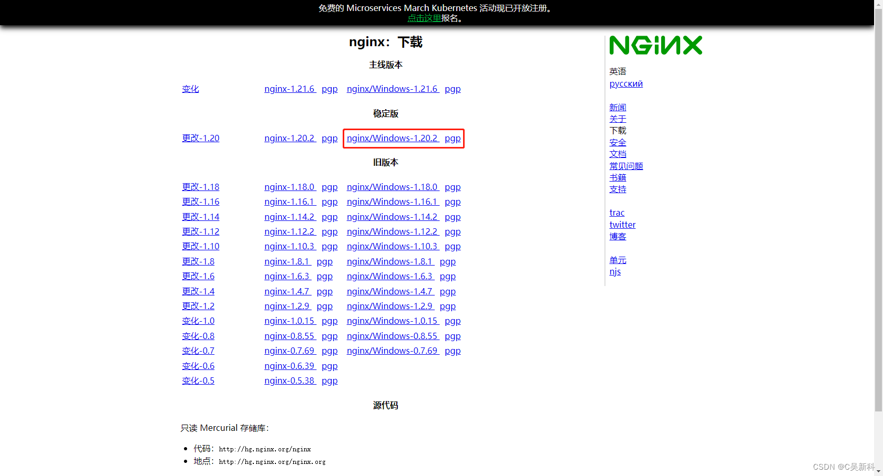Open the 更改-1.8 changes link
Screen dimensions: 883x476
198,261
